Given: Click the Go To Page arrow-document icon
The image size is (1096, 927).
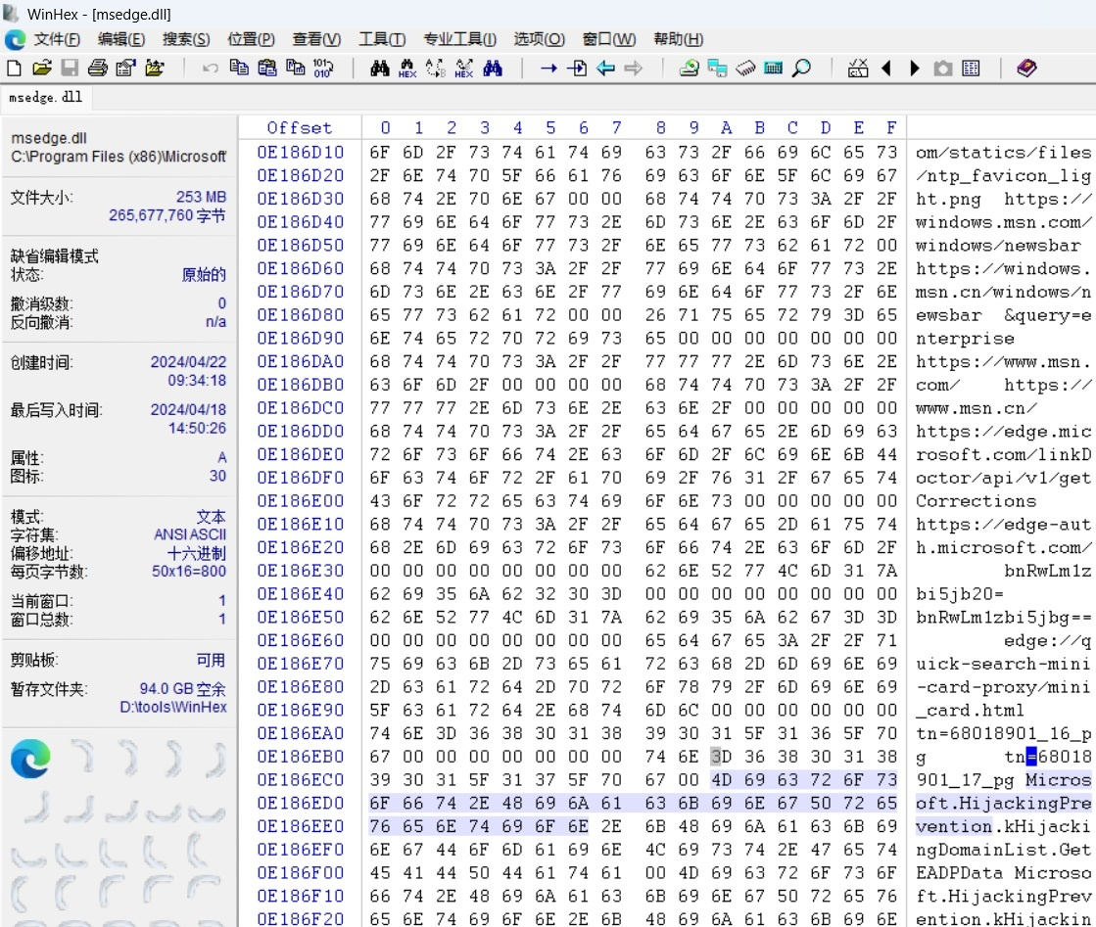Looking at the screenshot, I should point(577,69).
